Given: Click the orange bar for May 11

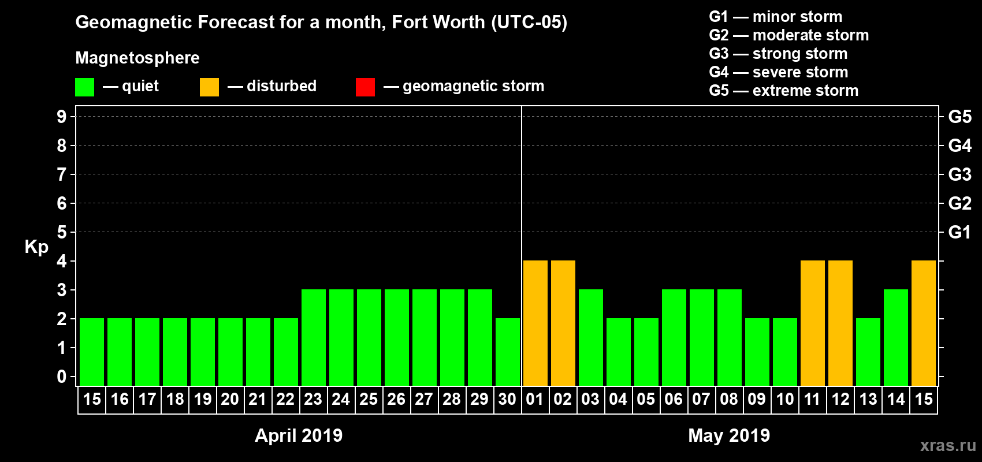Looking at the screenshot, I should coord(813,323).
